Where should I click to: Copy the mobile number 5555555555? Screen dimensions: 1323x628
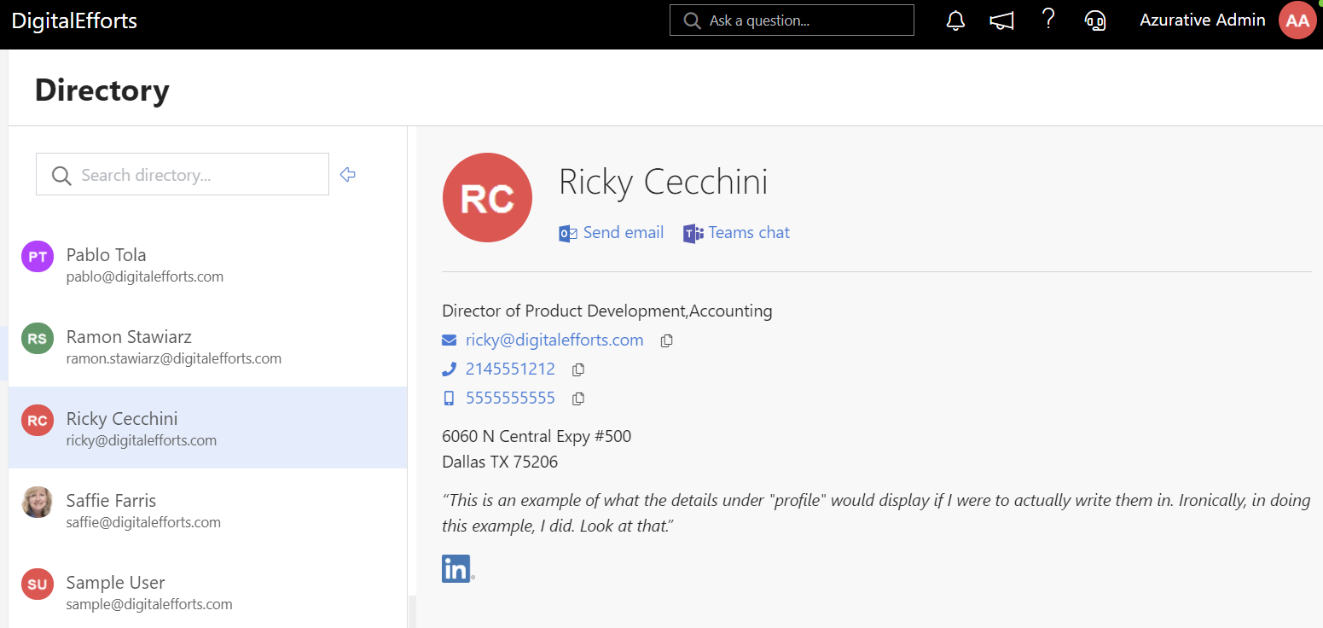(x=578, y=398)
